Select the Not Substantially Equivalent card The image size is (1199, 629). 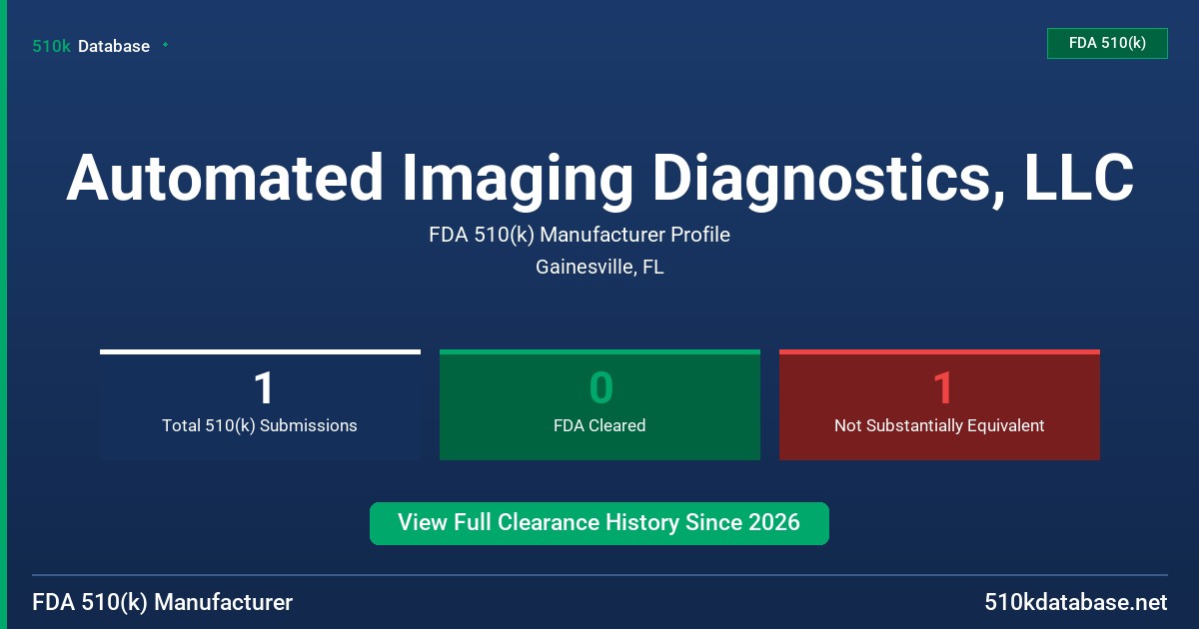939,405
